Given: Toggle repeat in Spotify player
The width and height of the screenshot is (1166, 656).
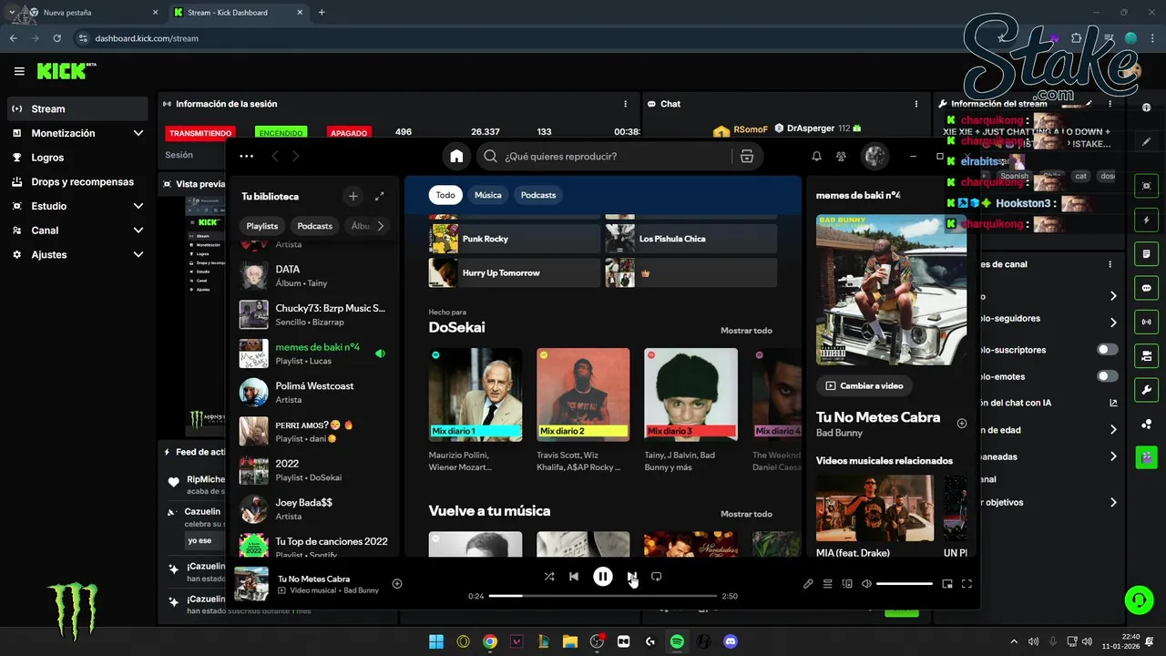Looking at the screenshot, I should pyautogui.click(x=656, y=577).
